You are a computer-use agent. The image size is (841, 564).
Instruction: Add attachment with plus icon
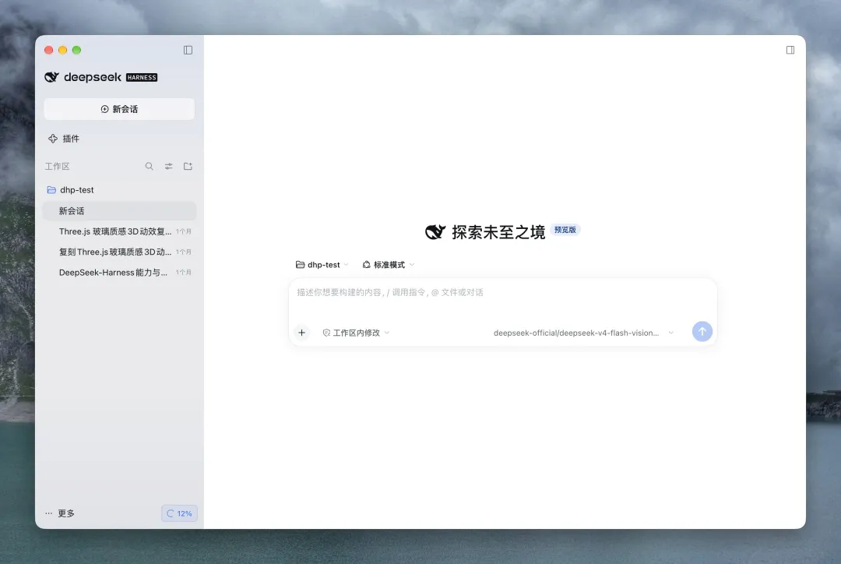[302, 333]
